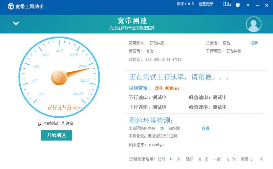Click 查看 to view connected terminals
Screen dimensions: 273x169
(205, 128)
